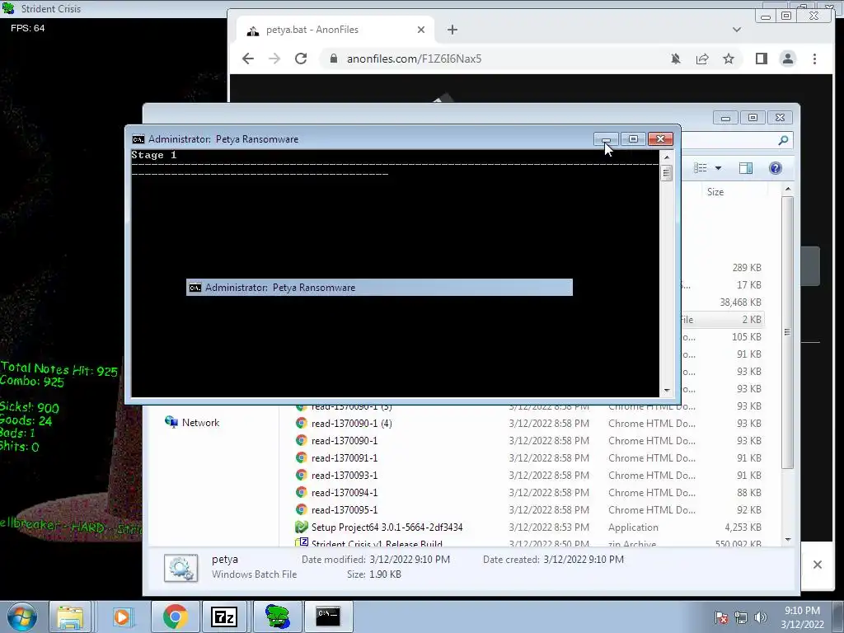The height and width of the screenshot is (633, 844).
Task: Expand the view options dropdown arrow
Action: [x=718, y=168]
